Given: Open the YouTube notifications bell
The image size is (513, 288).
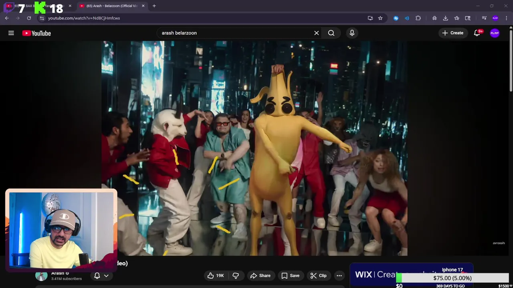Looking at the screenshot, I should tap(477, 33).
